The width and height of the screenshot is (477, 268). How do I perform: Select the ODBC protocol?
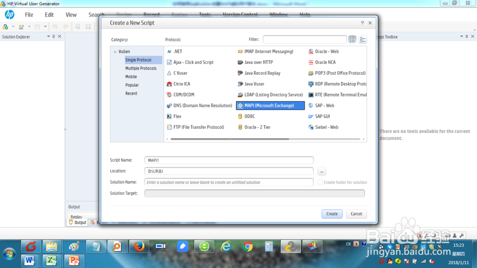click(x=246, y=116)
